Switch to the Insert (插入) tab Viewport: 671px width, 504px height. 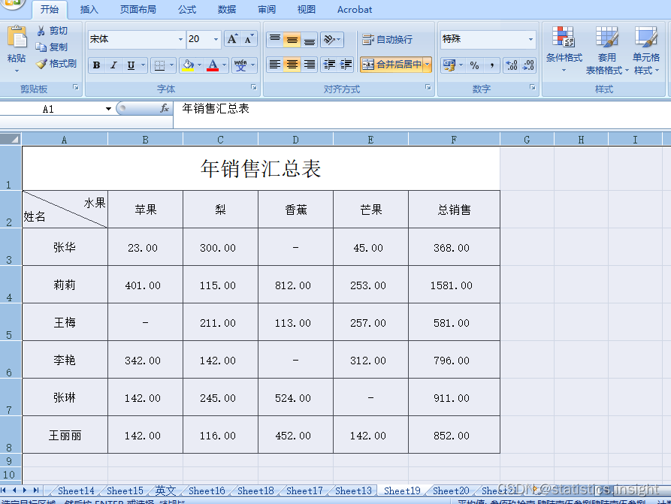[x=89, y=10]
